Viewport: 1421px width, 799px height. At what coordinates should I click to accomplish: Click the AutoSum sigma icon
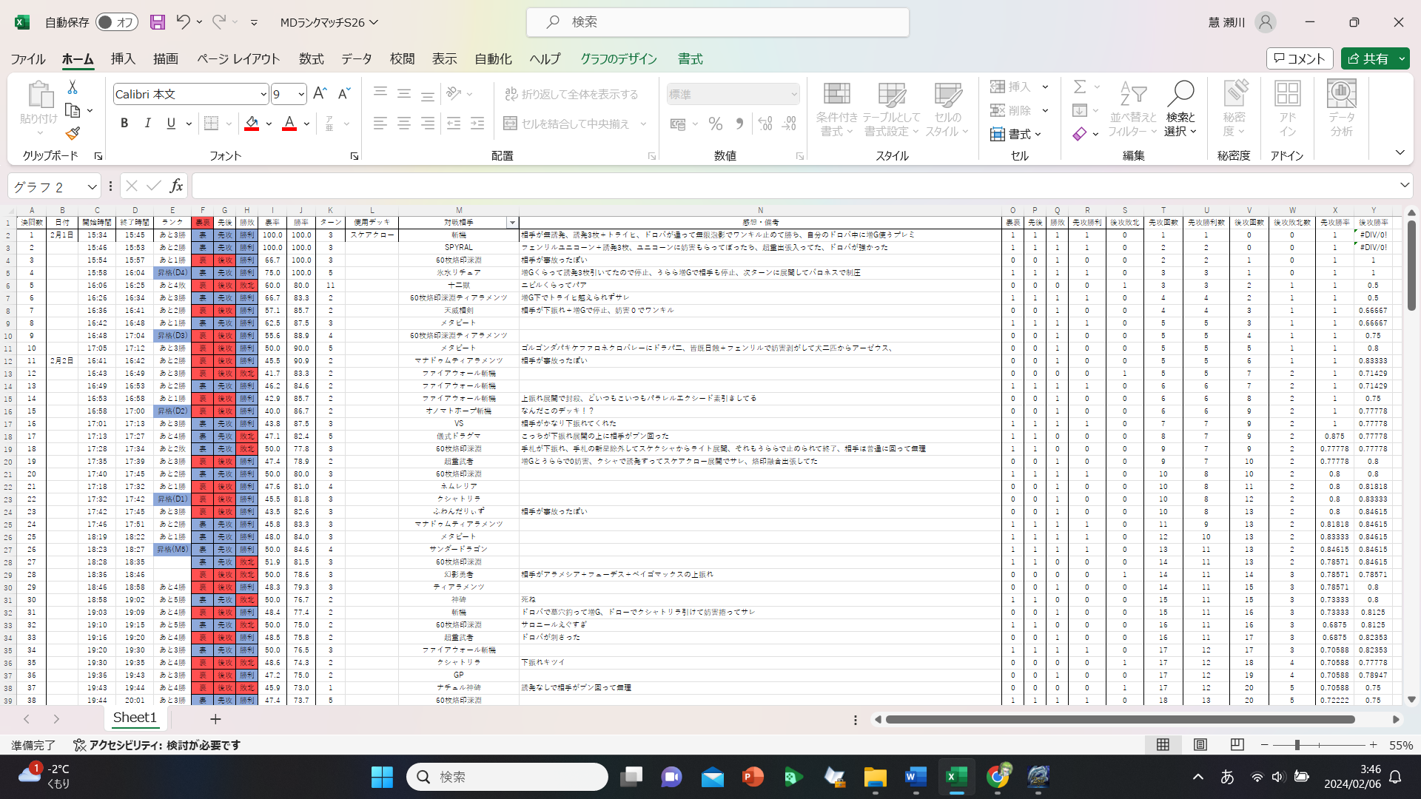(x=1080, y=87)
